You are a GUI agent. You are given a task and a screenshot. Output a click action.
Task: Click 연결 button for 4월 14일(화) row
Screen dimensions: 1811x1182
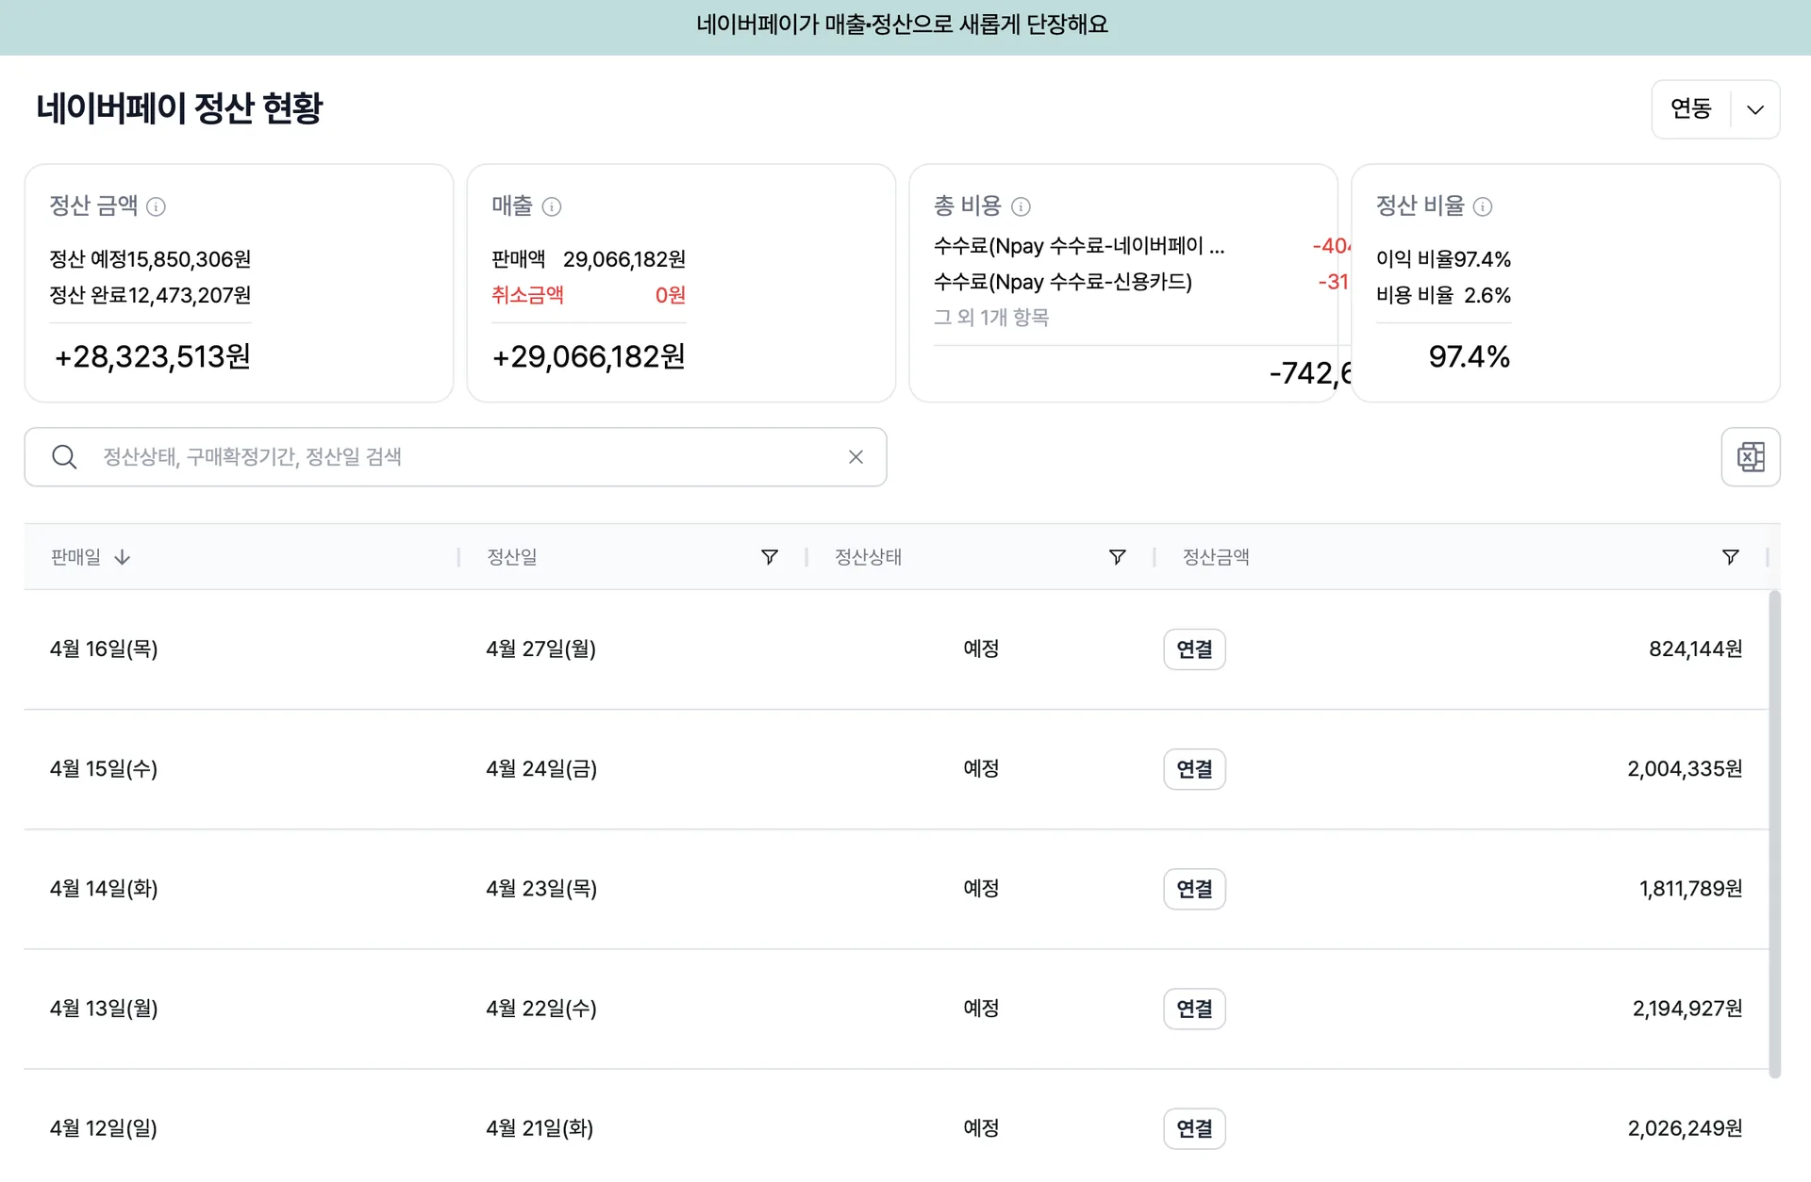point(1194,889)
